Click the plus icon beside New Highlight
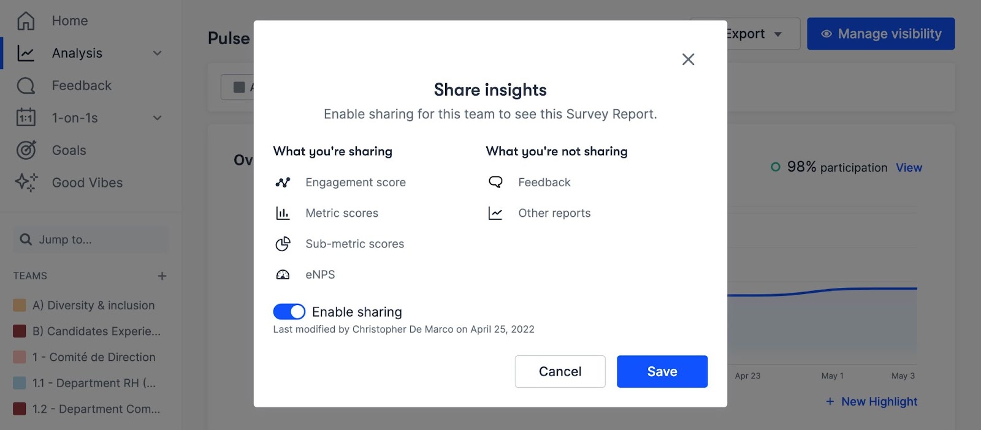The height and width of the screenshot is (430, 981). coord(830,402)
